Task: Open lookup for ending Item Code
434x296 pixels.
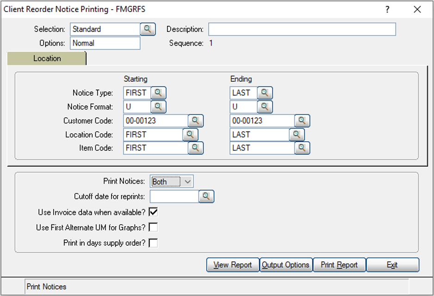Action: point(302,148)
